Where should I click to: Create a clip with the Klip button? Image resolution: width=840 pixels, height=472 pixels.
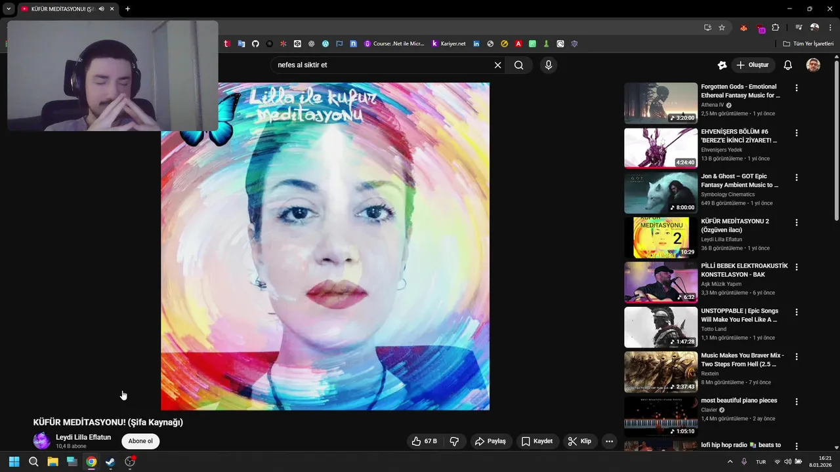tap(579, 441)
